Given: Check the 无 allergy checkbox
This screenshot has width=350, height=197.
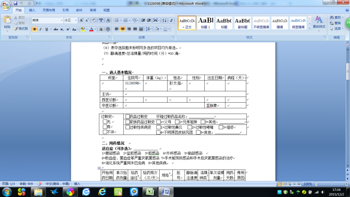Looking at the screenshot, I should pos(105,121).
